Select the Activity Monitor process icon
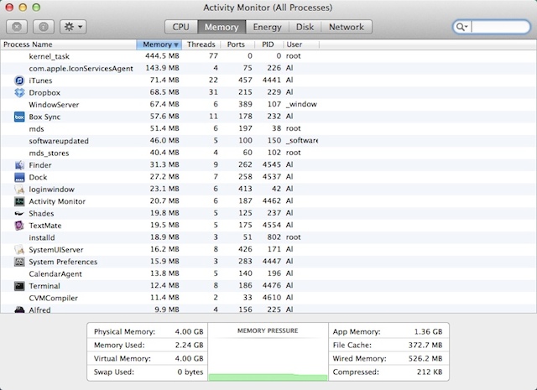This screenshot has width=537, height=390. tap(19, 201)
